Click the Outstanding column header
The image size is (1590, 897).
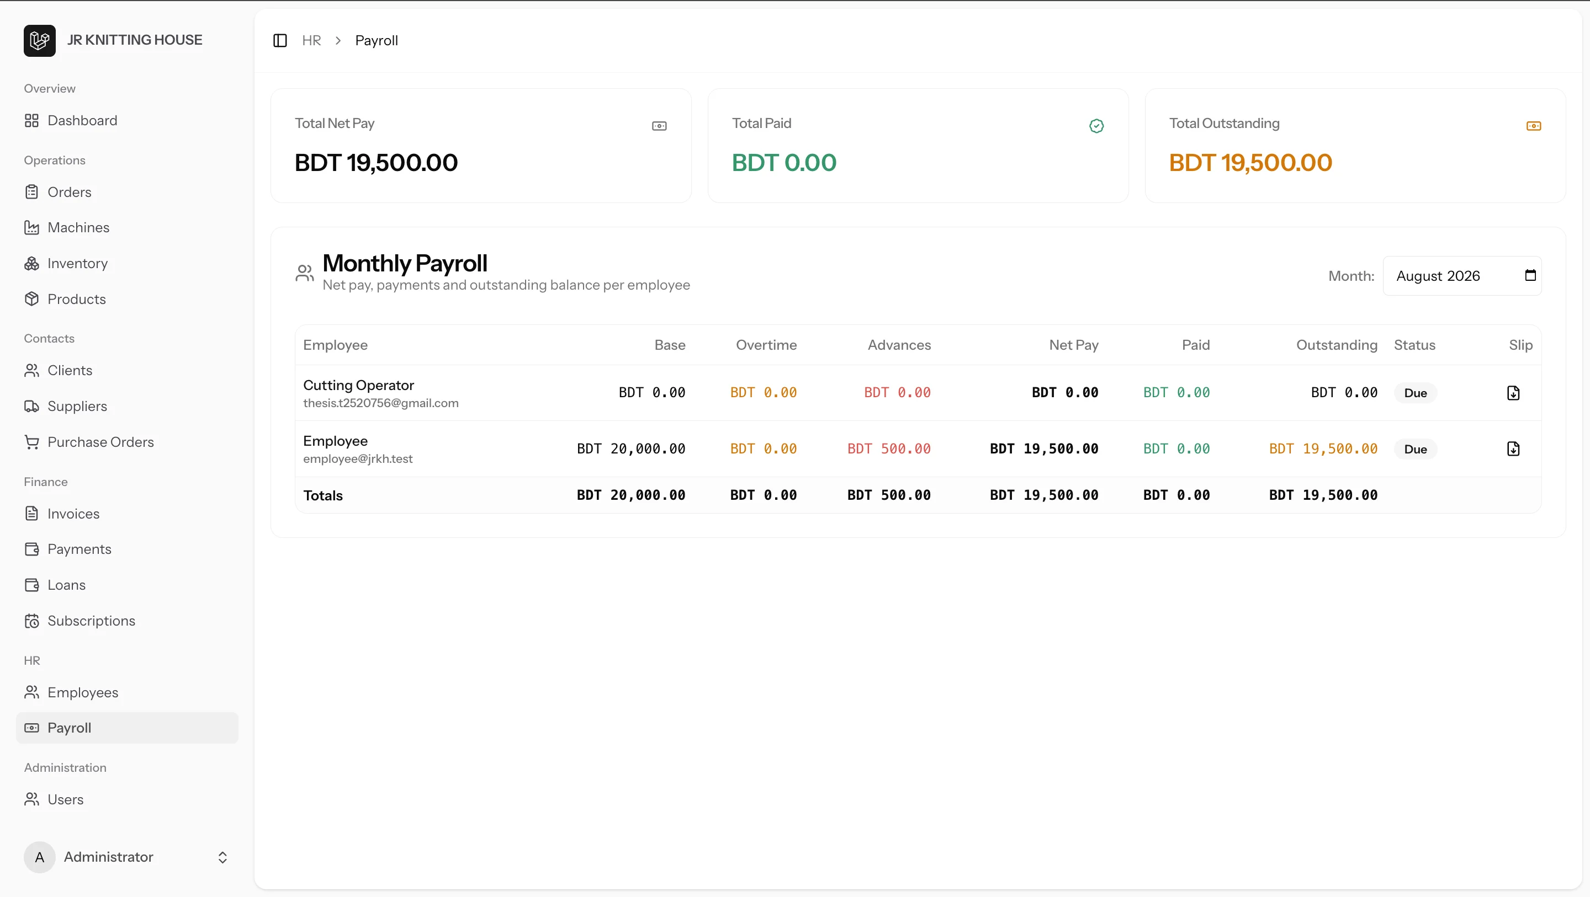(1336, 345)
